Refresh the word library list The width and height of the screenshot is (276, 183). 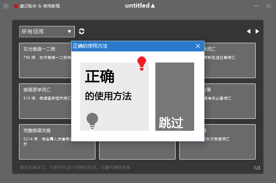point(81,31)
